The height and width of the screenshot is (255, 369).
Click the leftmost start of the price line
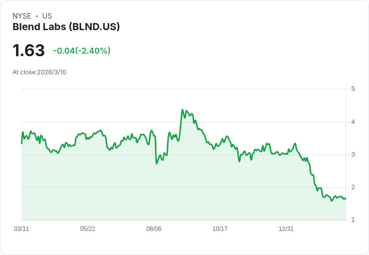(x=22, y=144)
